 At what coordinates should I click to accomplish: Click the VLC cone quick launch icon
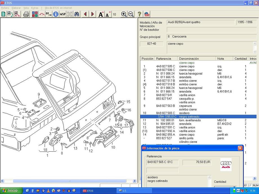(x=48, y=191)
